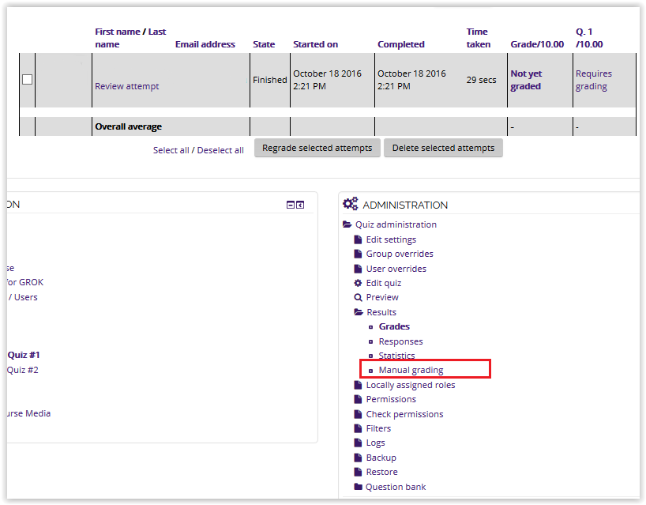Dock the navigation block icon
This screenshot has height=505, width=646.
click(300, 205)
